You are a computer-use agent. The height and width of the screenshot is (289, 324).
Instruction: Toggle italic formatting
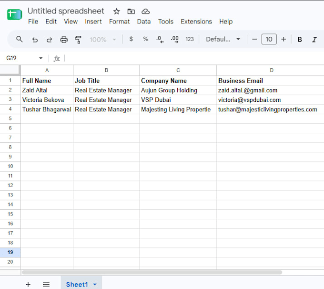point(314,39)
